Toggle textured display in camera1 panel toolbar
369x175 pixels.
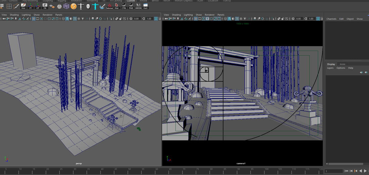pos(241,19)
